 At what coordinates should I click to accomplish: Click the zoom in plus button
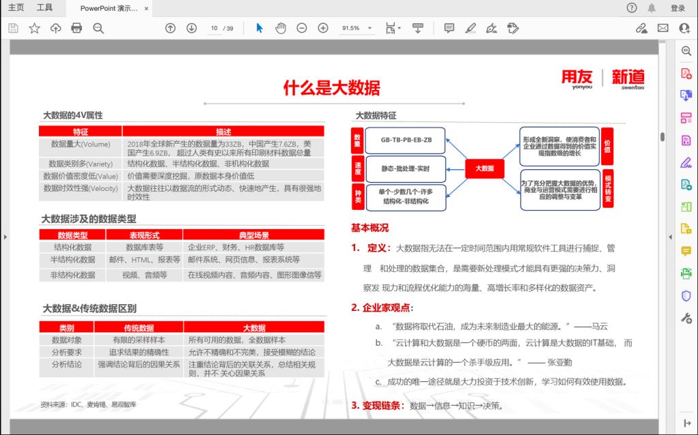[x=323, y=28]
